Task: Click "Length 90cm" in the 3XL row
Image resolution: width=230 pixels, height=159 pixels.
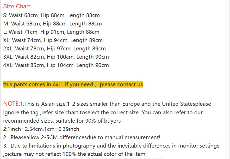Action: pos(92,57)
